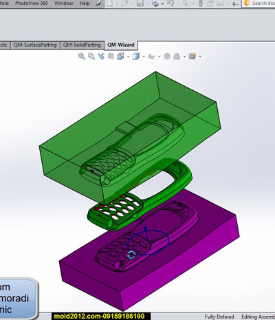Click the Select cursor icon

pyautogui.click(x=186, y=3)
